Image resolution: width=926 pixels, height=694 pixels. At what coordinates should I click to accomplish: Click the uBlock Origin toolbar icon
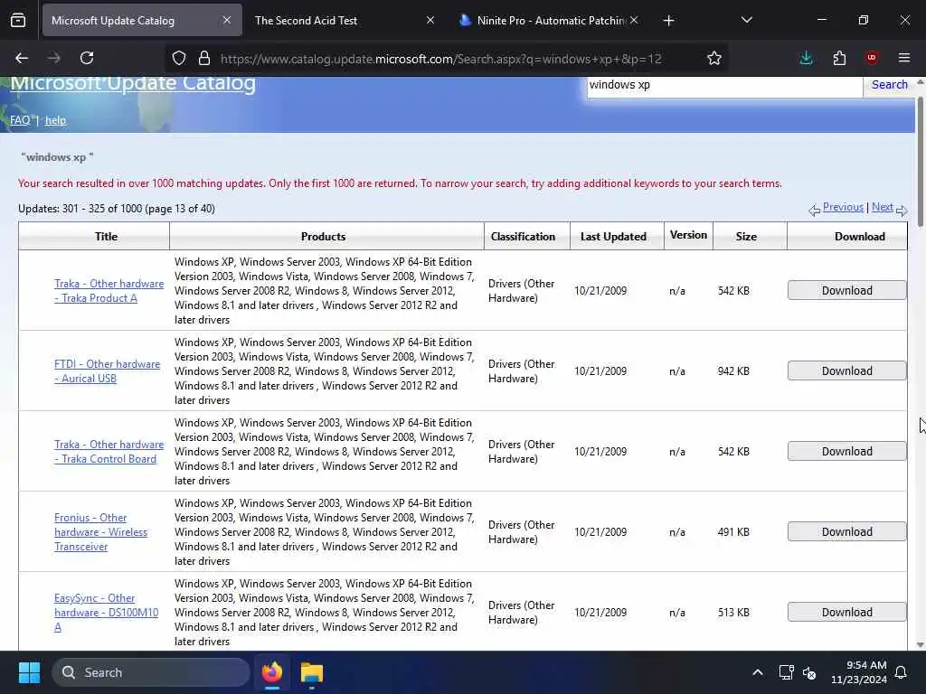pos(871,58)
